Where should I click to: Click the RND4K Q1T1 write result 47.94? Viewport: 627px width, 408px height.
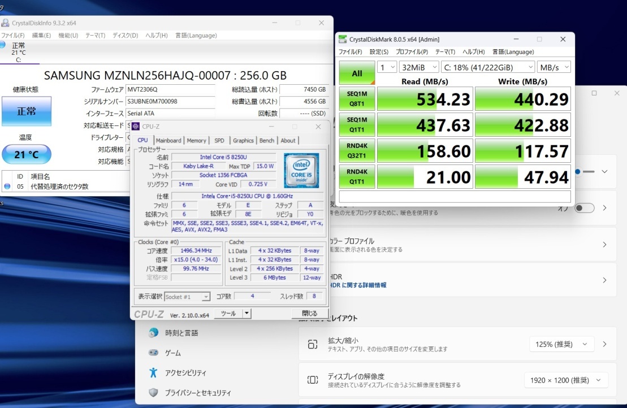coord(522,177)
